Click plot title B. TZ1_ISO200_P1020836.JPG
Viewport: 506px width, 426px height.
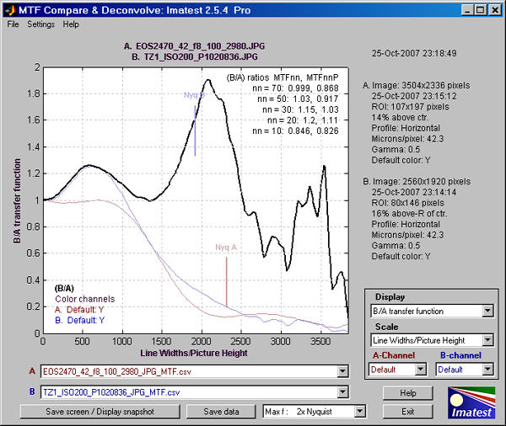195,56
